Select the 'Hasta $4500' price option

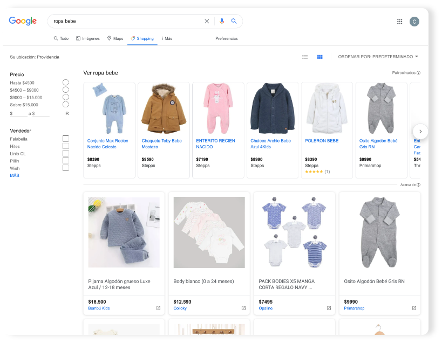tap(65, 83)
